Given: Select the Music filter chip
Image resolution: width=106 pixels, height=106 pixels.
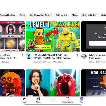Looking at the screenshot, I should (x=75, y=15).
